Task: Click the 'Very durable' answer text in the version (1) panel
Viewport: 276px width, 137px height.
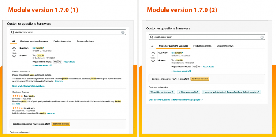Action: [x=38, y=55]
